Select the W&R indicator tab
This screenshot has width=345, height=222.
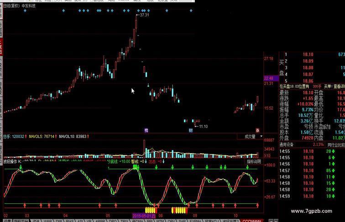[x=47, y=221]
